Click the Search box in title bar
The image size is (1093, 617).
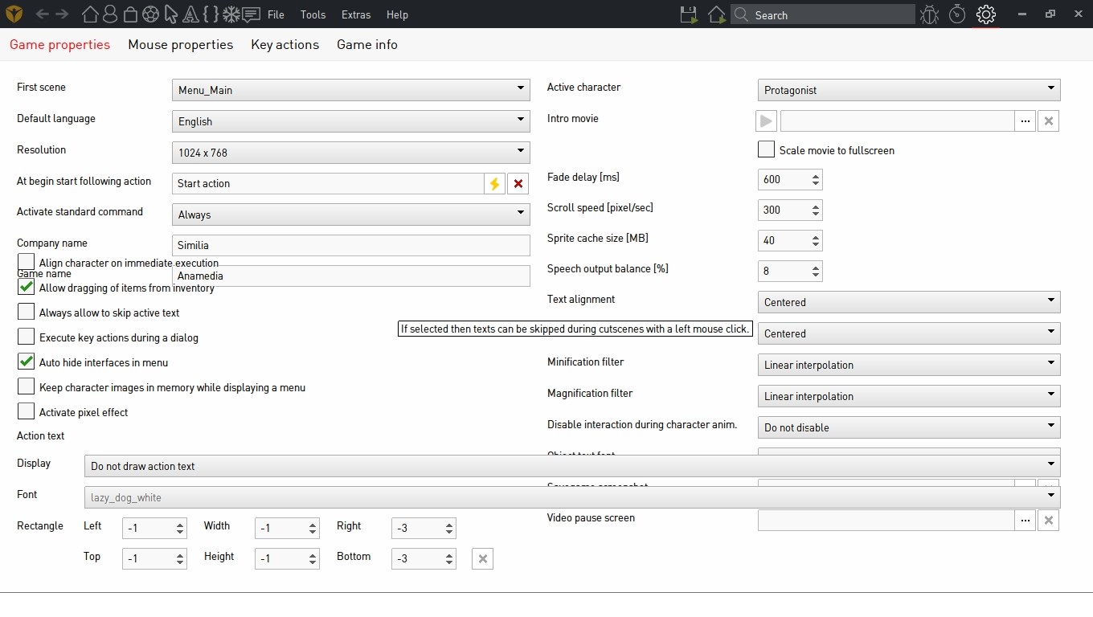click(823, 14)
